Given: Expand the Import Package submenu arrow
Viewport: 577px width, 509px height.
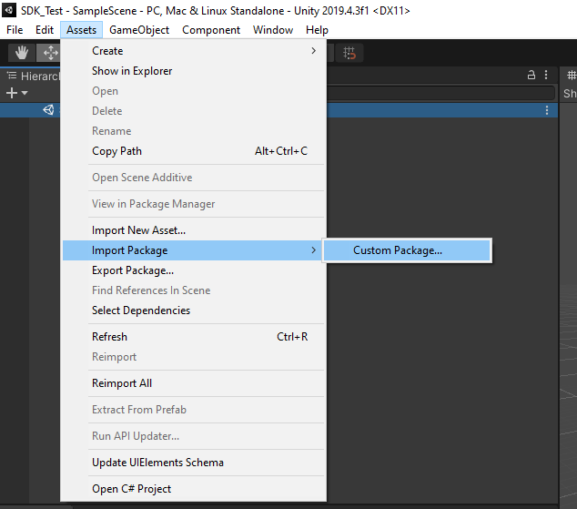Looking at the screenshot, I should pos(314,250).
